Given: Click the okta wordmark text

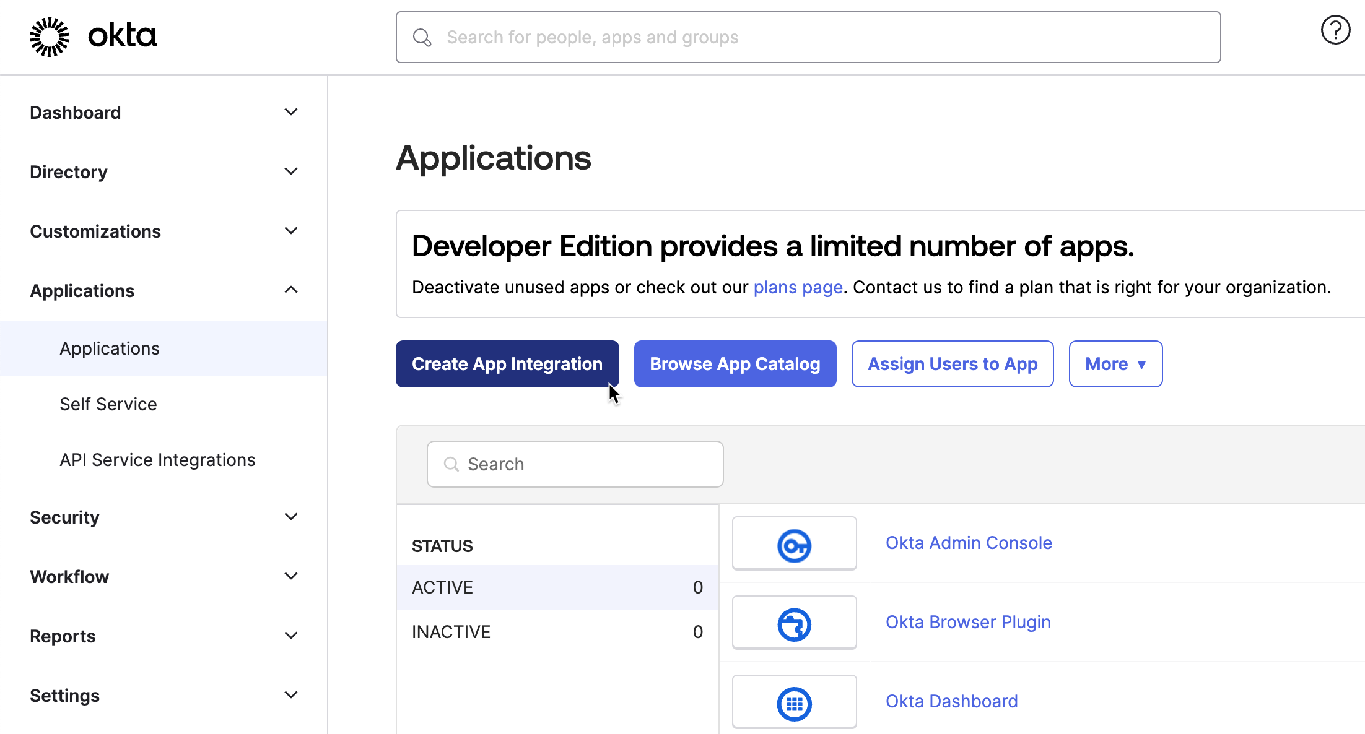Looking at the screenshot, I should tap(123, 36).
